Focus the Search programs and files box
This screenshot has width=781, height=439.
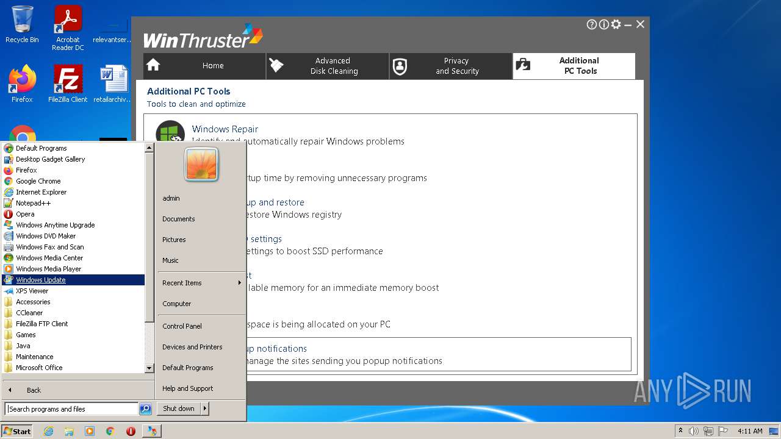(72, 409)
